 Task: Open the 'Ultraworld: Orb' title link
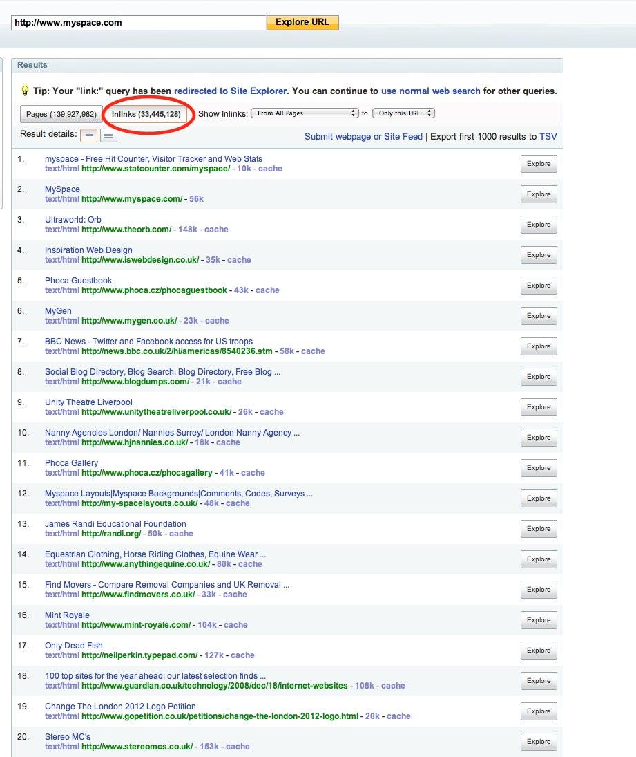(x=73, y=220)
